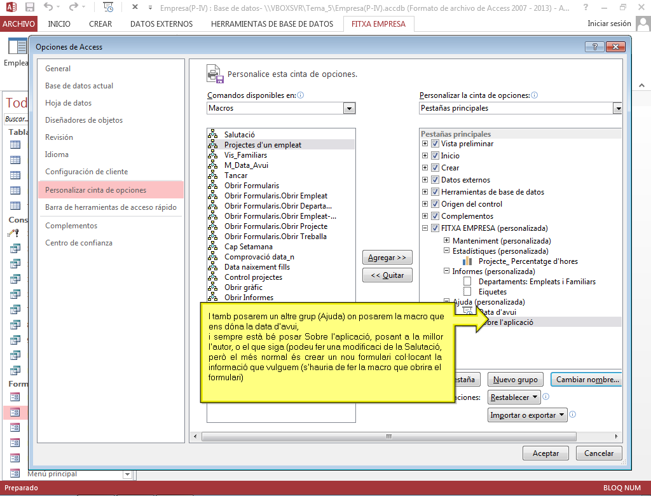This screenshot has width=651, height=496.
Task: Uncheck the Inicio tab checkbox
Action: (x=435, y=156)
